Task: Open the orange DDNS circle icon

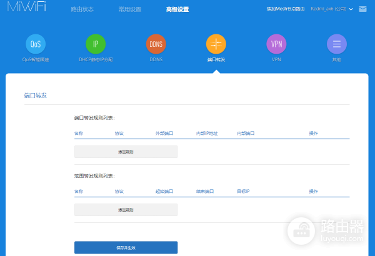Action: pyautogui.click(x=156, y=44)
